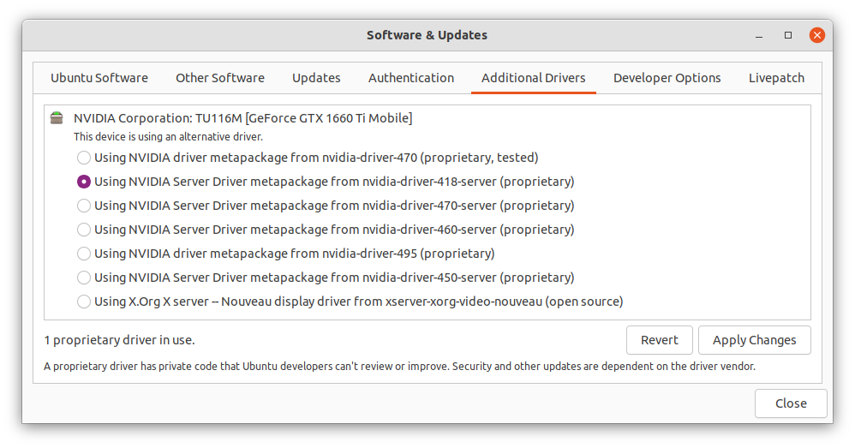Screen dimensions: 855x448
Task: Click the NVIDIA graphics card device icon
Action: point(57,118)
